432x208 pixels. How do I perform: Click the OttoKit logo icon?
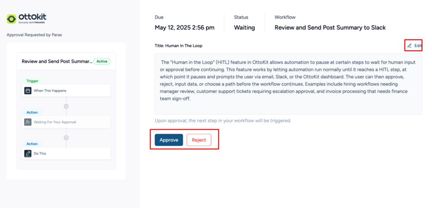tap(11, 19)
